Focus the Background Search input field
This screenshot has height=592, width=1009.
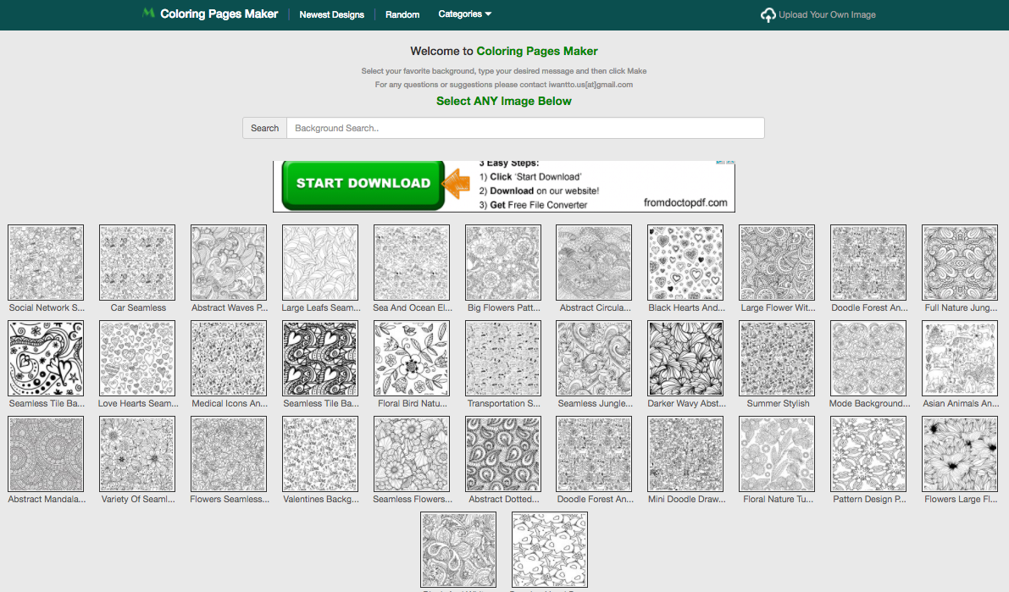[526, 128]
